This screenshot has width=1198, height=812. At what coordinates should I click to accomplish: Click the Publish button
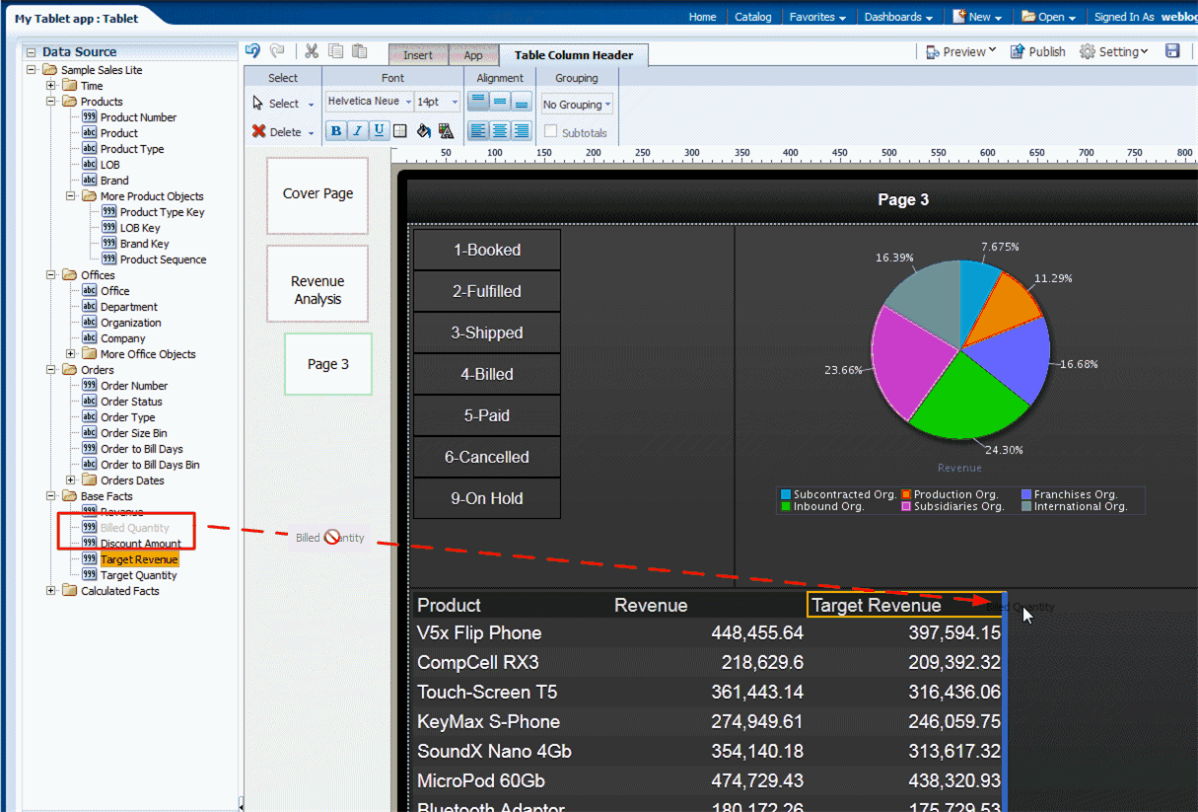[1037, 51]
